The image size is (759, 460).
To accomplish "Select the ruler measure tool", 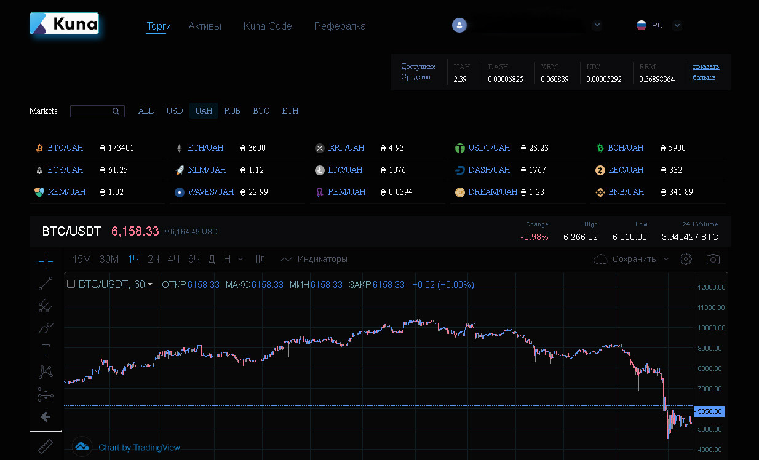I will 46,446.
